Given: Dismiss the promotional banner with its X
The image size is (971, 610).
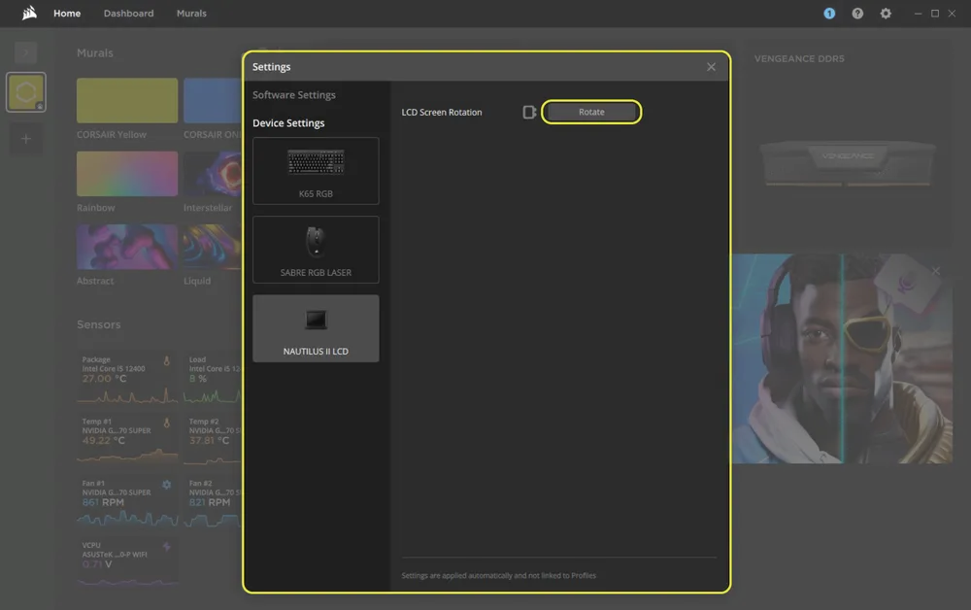Looking at the screenshot, I should (x=936, y=271).
